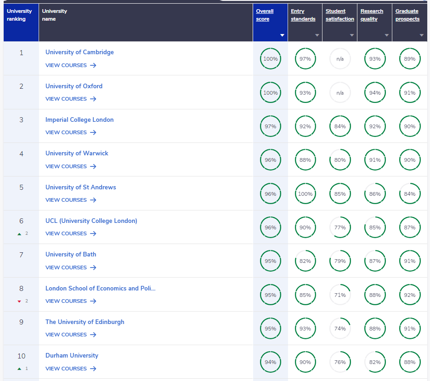430x381 pixels.
Task: Click Oxford's 94% research quality circle
Action: pos(375,93)
